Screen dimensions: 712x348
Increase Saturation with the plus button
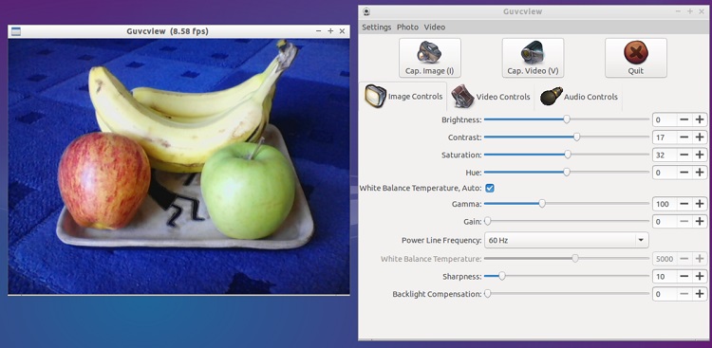click(x=700, y=156)
